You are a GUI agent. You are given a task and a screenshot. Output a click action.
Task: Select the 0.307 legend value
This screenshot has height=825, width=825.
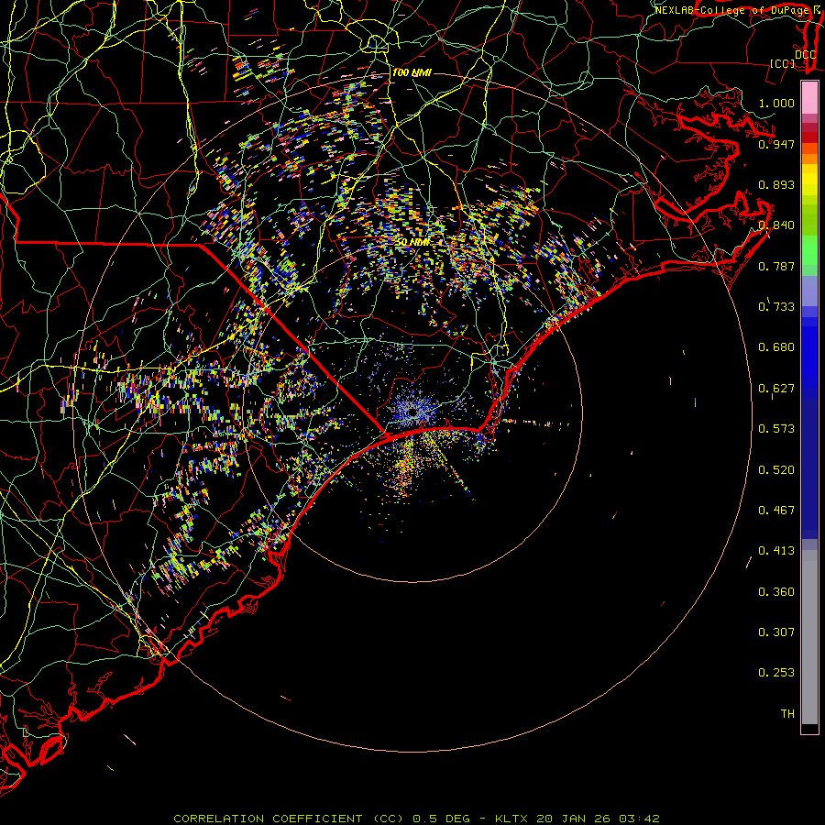[776, 632]
